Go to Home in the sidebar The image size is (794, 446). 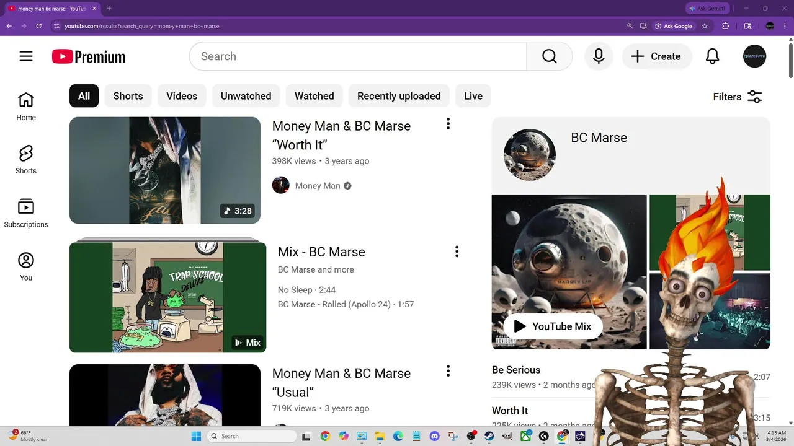pos(26,107)
